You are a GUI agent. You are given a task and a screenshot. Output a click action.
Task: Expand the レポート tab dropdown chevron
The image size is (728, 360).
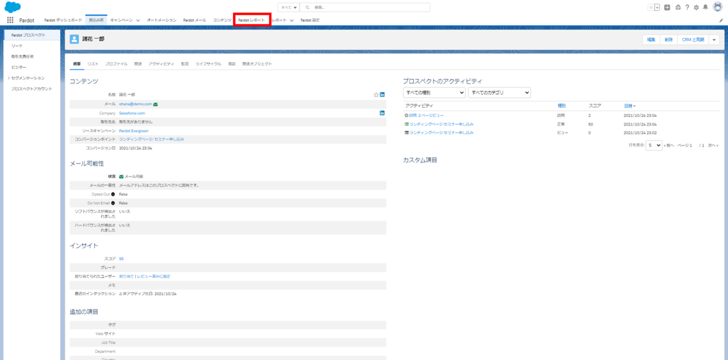292,20
